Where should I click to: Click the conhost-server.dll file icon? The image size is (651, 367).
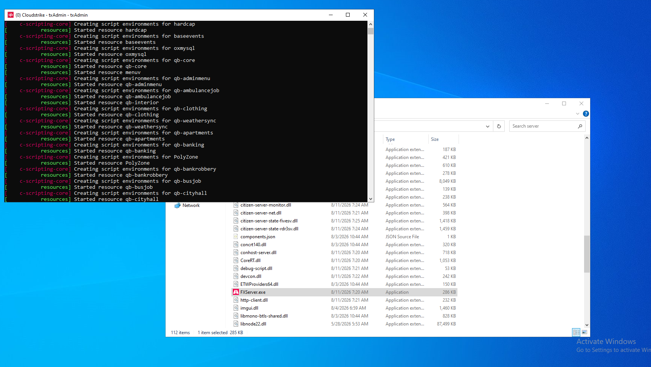pos(236,253)
